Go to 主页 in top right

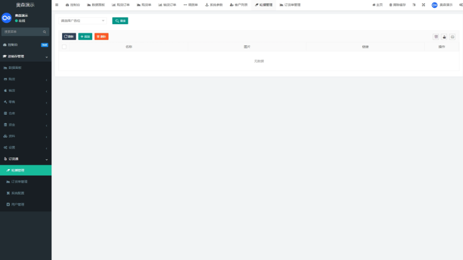coord(378,5)
